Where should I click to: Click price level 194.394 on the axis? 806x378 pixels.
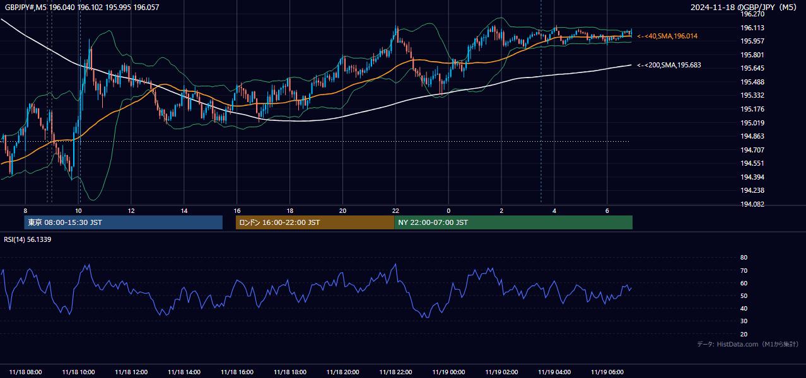tap(752, 177)
